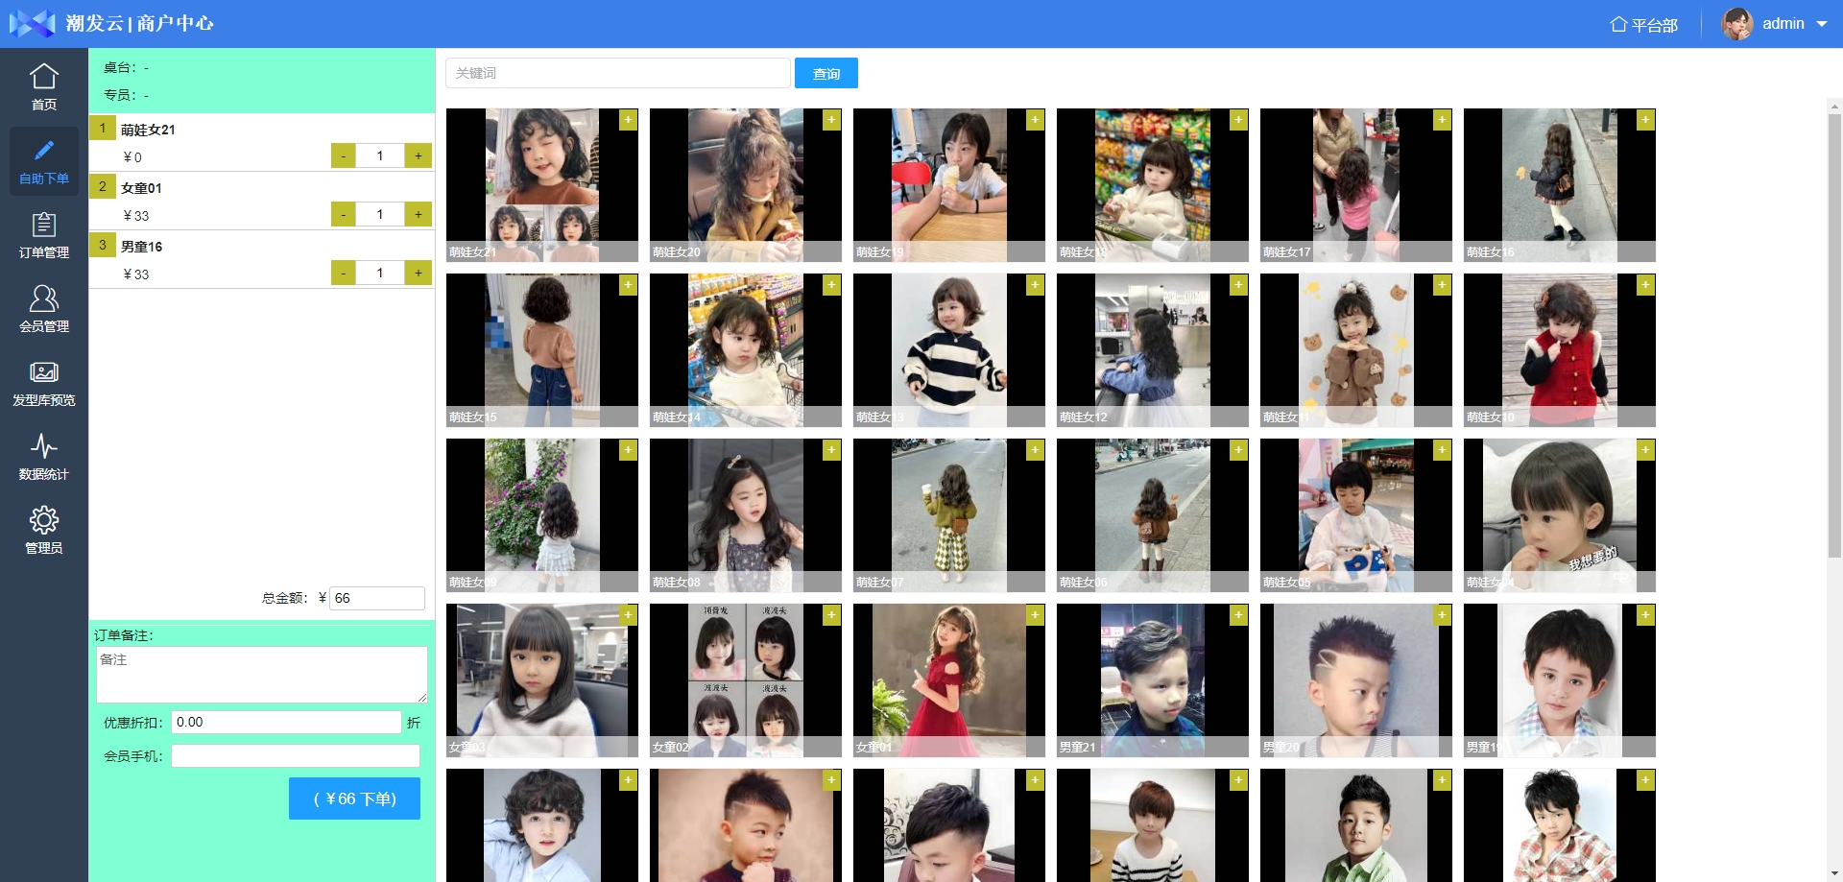Increase quantity of 女童01 in cart

click(418, 214)
